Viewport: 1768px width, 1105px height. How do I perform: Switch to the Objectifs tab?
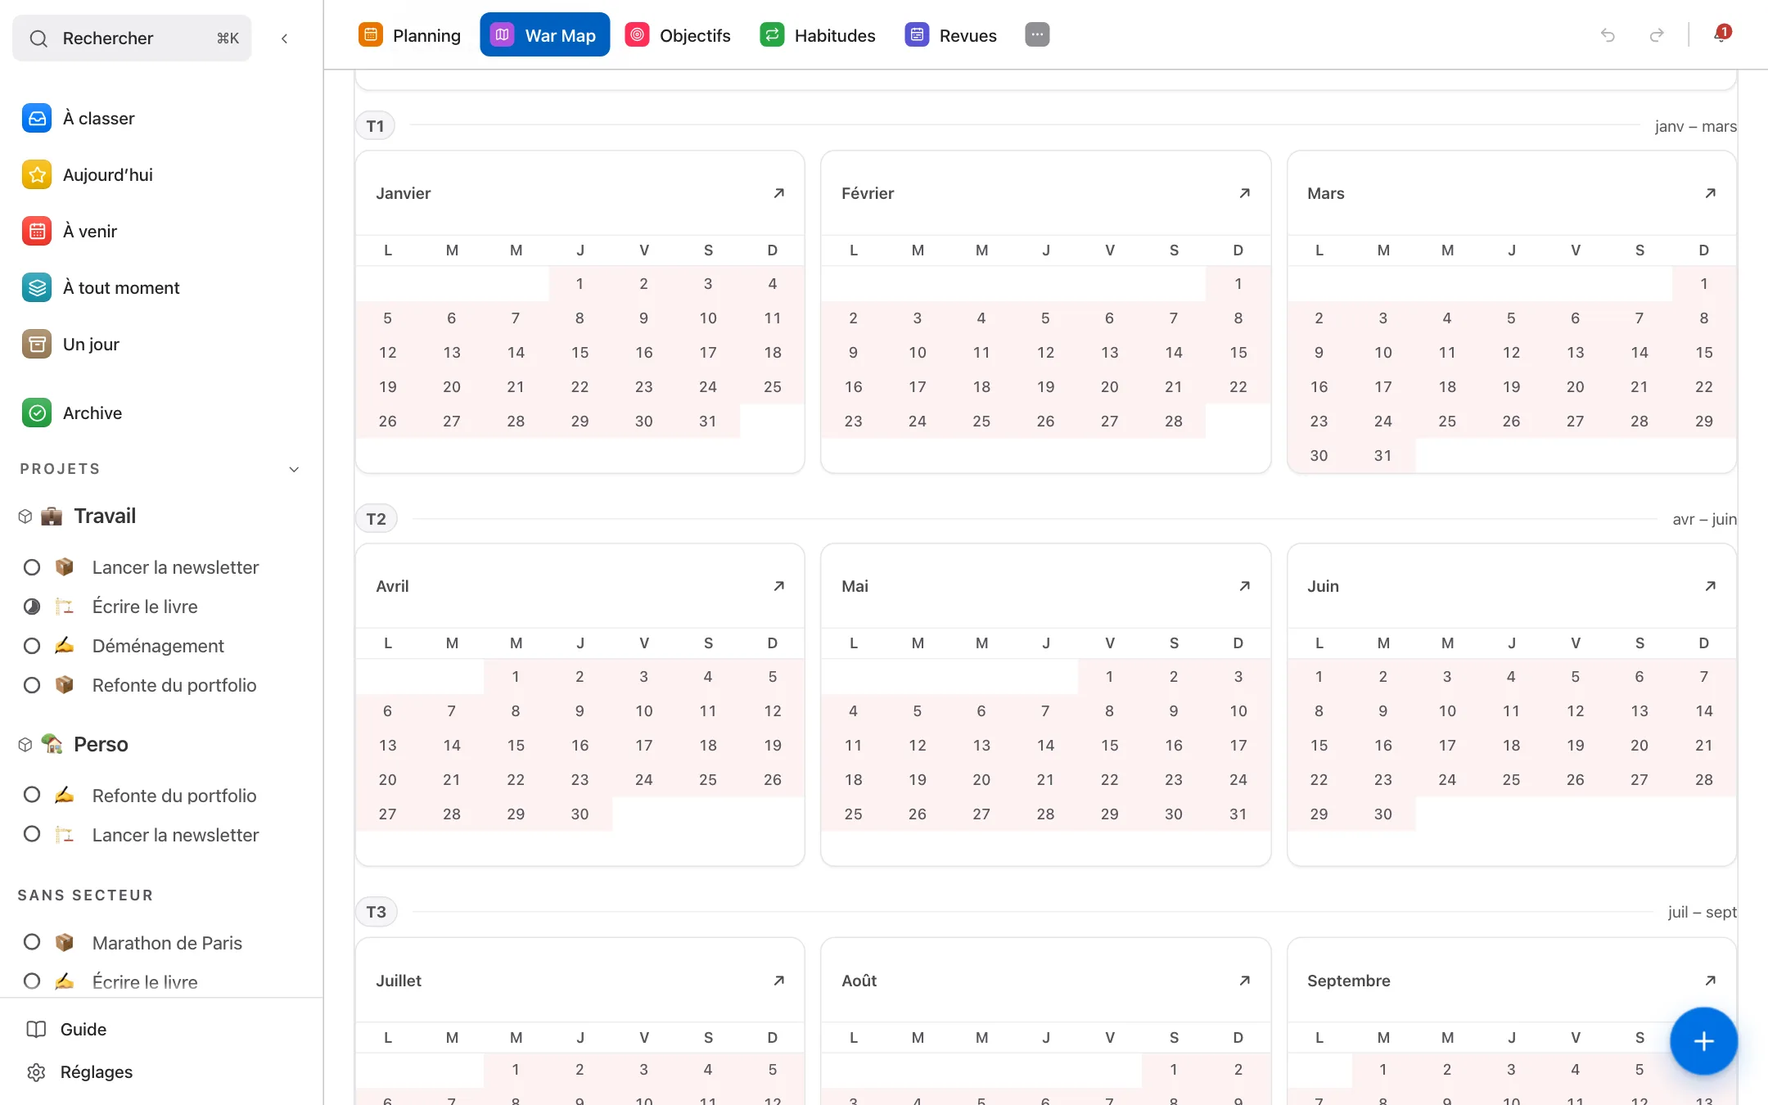tap(678, 35)
